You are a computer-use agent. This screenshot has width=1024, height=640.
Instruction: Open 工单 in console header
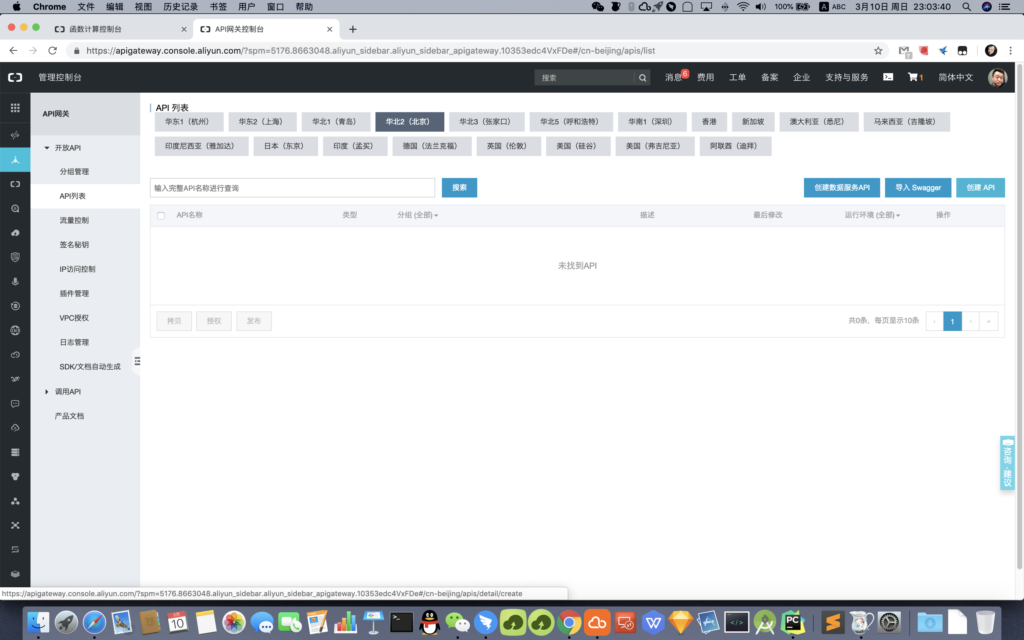point(737,77)
